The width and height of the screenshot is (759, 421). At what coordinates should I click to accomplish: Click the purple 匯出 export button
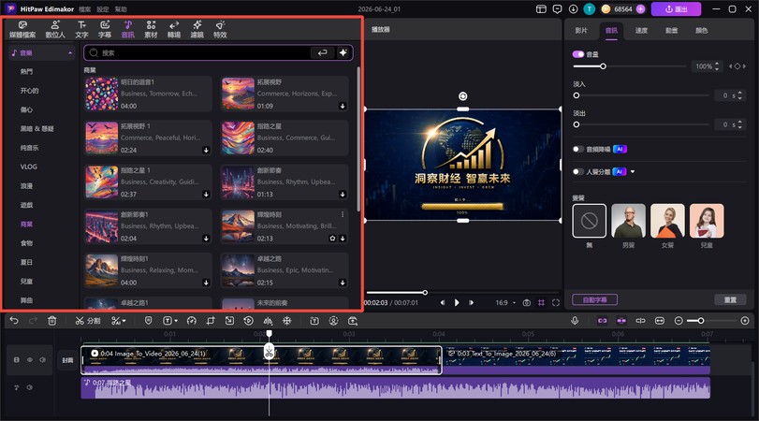(x=677, y=9)
